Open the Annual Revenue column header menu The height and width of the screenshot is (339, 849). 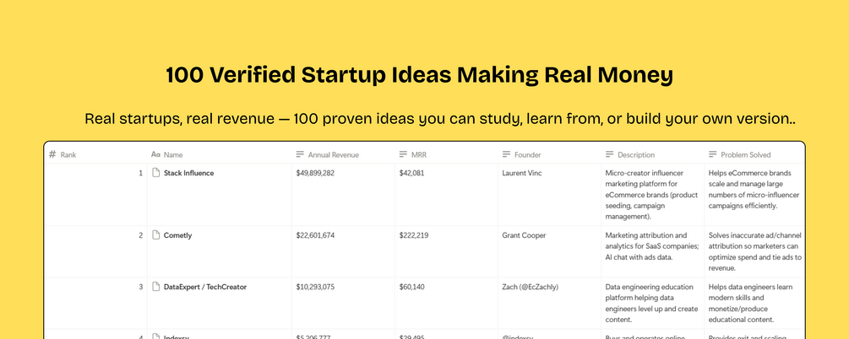coord(333,155)
